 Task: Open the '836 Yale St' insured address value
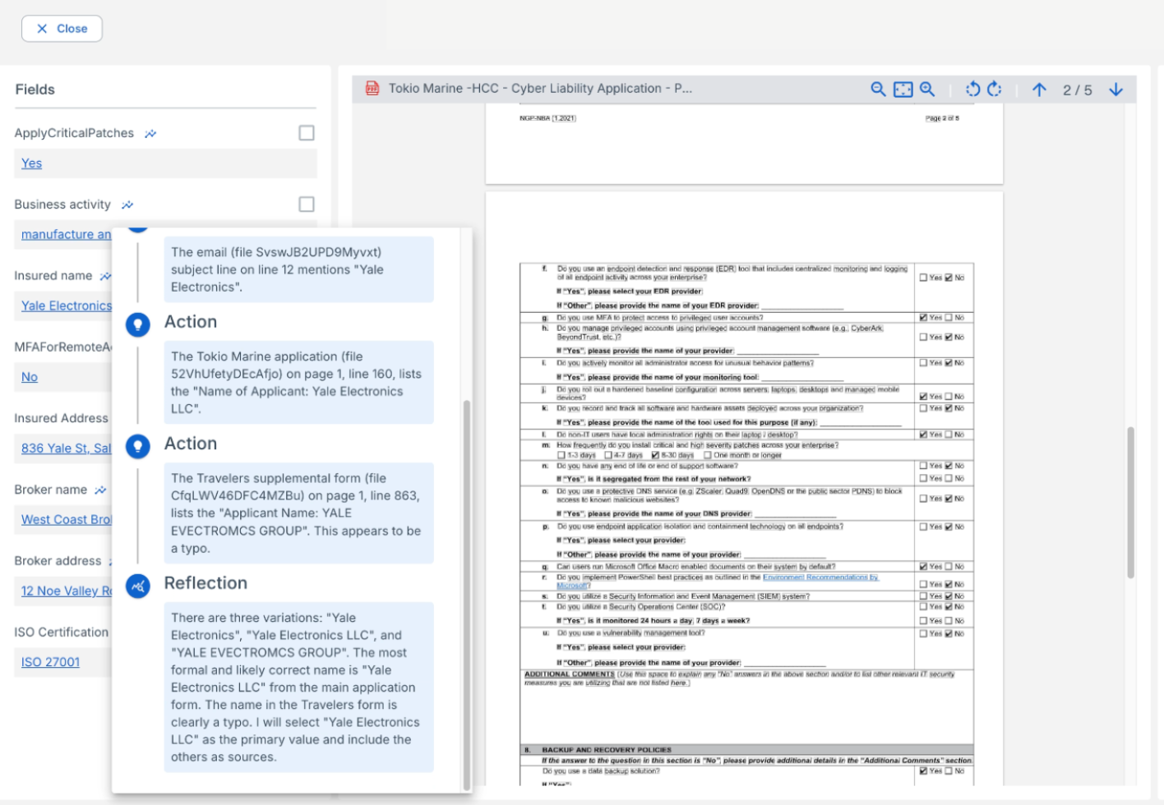66,448
